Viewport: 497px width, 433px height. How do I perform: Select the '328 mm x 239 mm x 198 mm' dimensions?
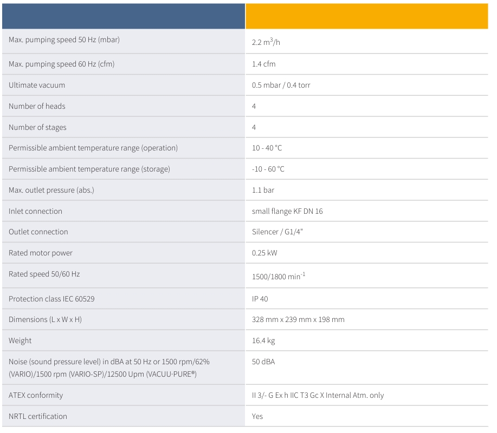(298, 319)
